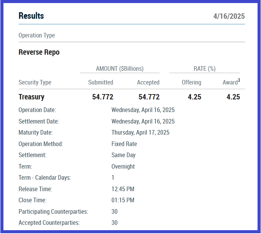Click the Offering column header
Viewport: 261px width, 234px height.
[x=191, y=83]
